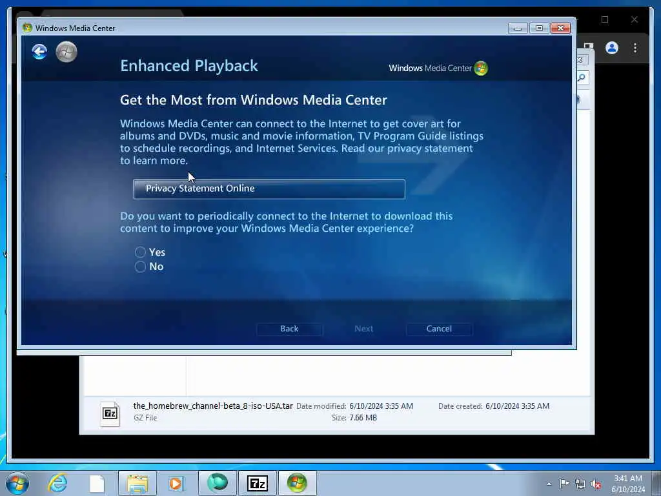
Task: Open Windows Explorer from the taskbar
Action: click(137, 483)
